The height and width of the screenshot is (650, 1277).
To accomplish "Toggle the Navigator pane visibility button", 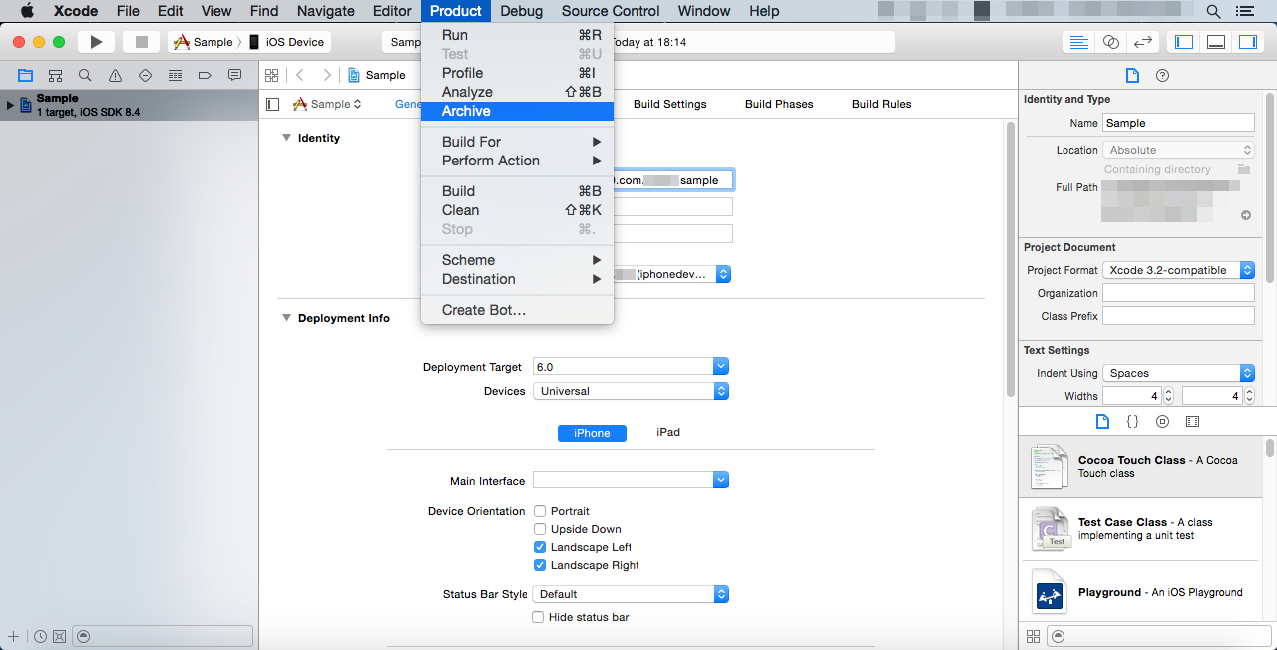I will [1184, 42].
